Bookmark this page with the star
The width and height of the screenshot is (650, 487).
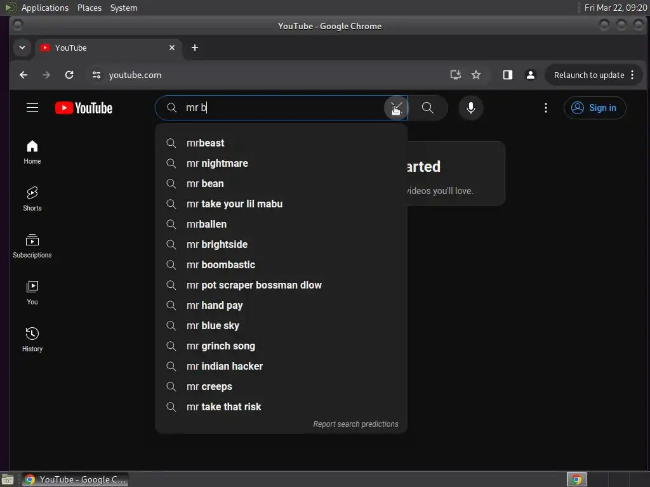(x=476, y=75)
